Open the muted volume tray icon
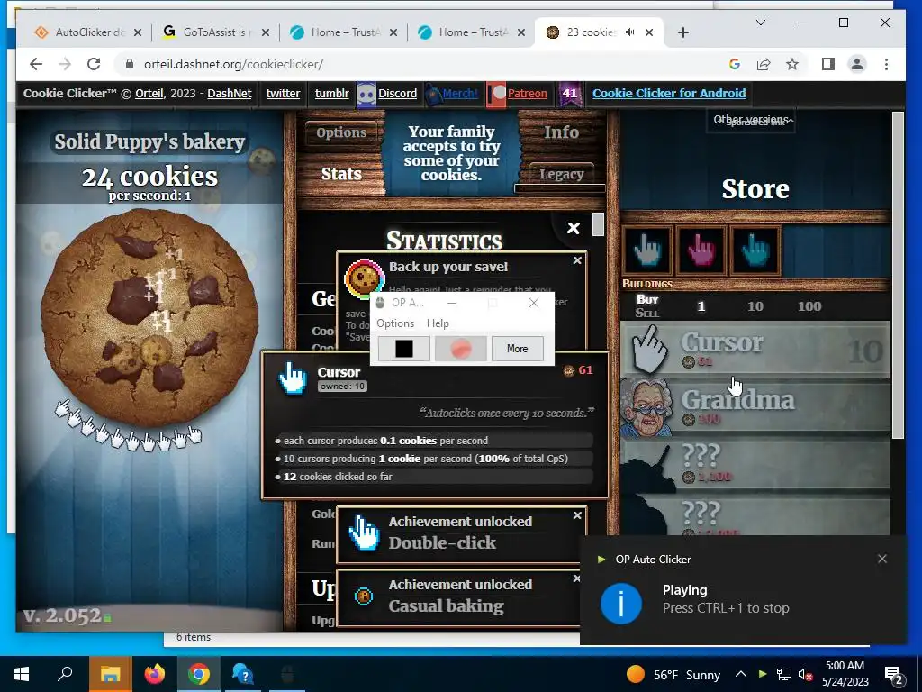The image size is (922, 692). tap(805, 674)
